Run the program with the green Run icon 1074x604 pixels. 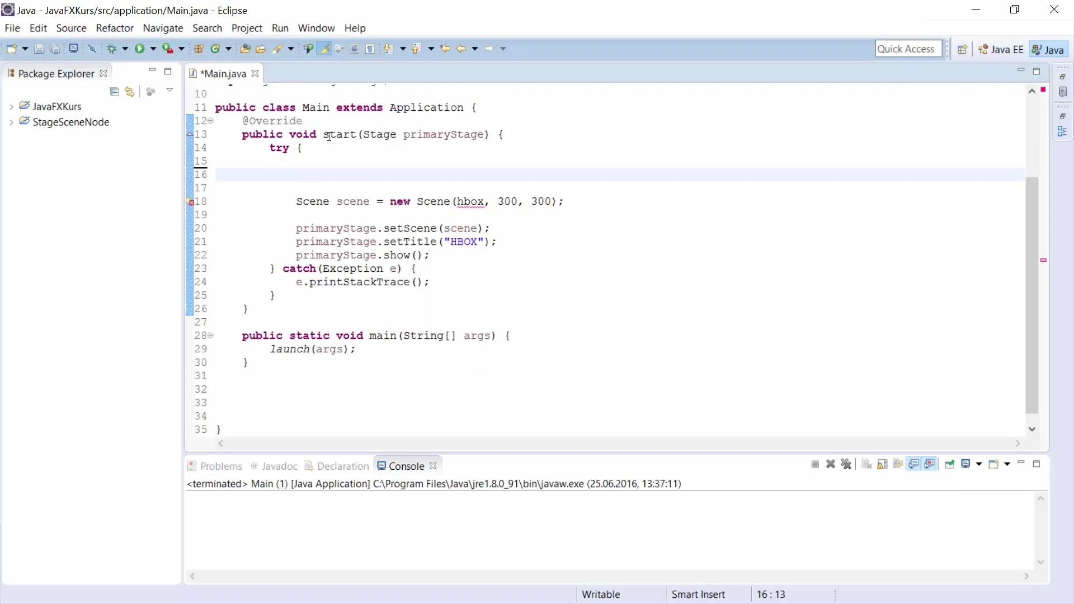tap(139, 49)
